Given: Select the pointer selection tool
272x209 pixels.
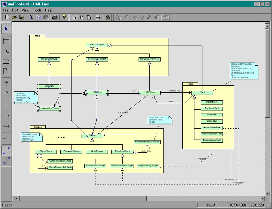Looking at the screenshot, I should pyautogui.click(x=6, y=29).
